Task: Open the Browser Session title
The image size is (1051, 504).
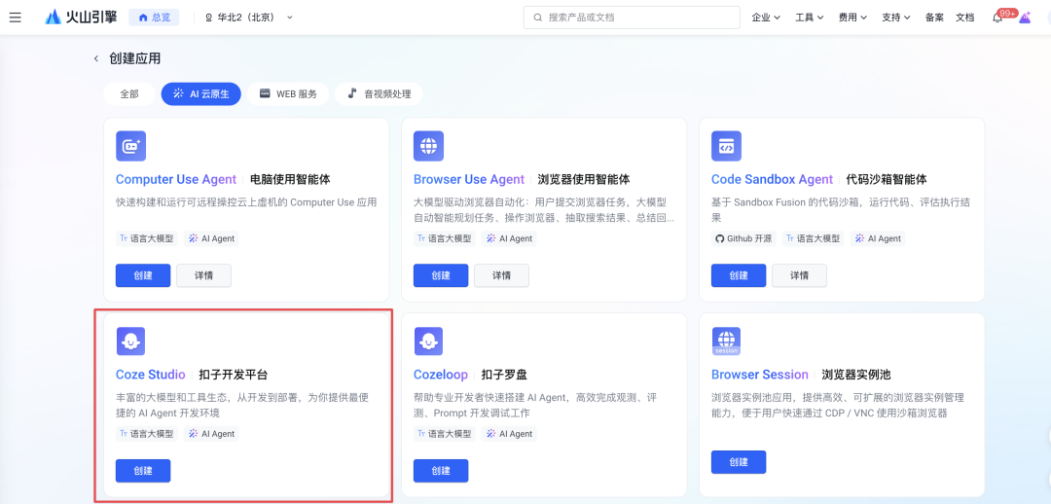Action: coord(759,375)
